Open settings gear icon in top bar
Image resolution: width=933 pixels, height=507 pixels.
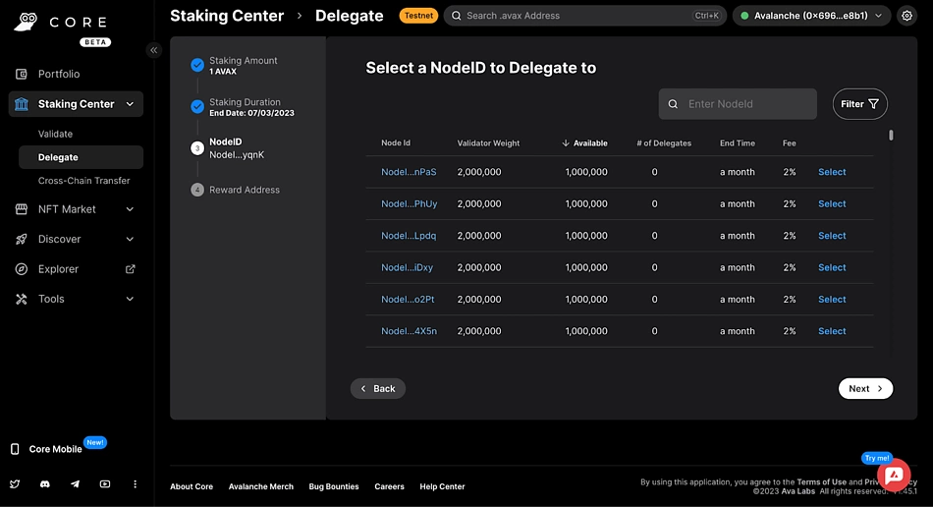(906, 16)
